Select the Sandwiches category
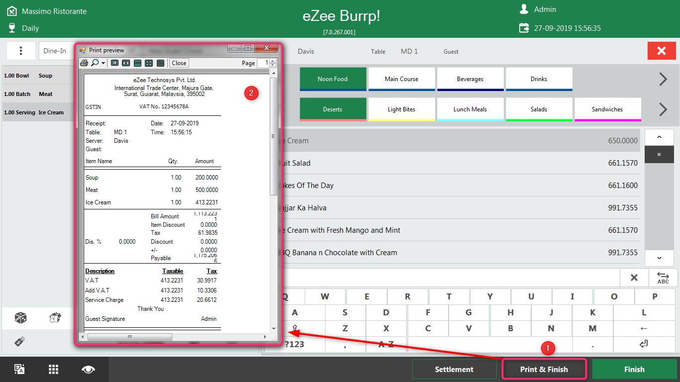 tap(608, 109)
